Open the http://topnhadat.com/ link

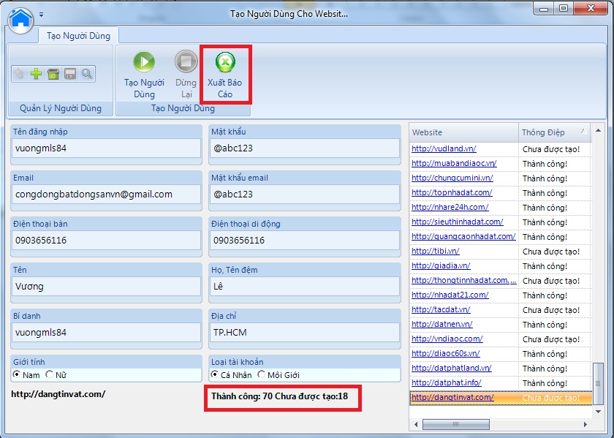[452, 193]
